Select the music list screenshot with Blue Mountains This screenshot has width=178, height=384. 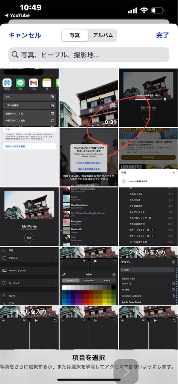click(x=89, y=216)
